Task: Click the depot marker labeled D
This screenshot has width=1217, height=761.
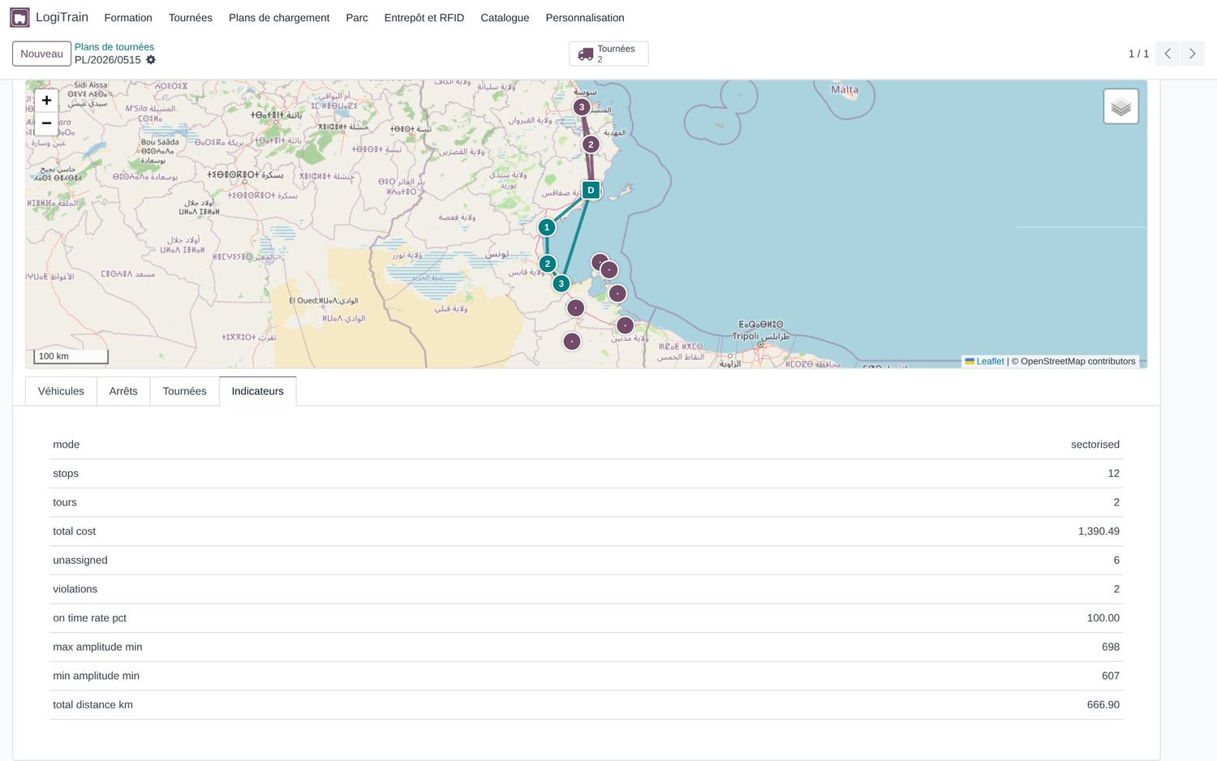Action: point(591,191)
